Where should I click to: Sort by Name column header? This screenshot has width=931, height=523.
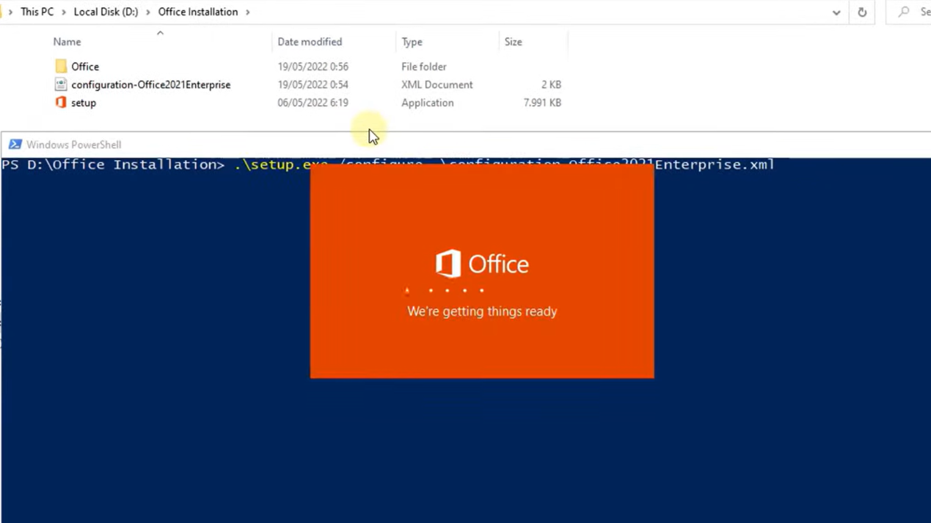coord(67,41)
